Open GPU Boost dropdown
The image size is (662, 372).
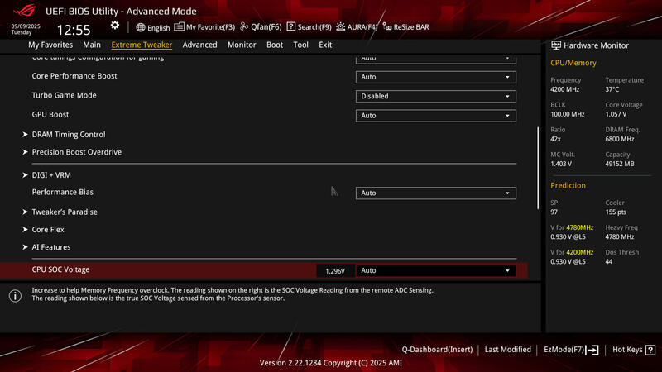[436, 116]
